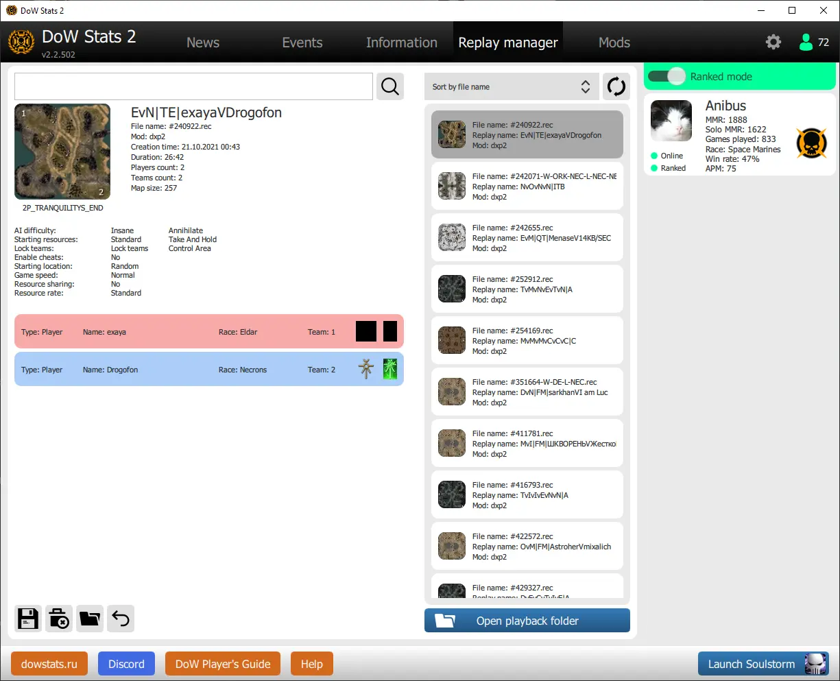
Task: Click map thumbnail of replay #351664
Action: point(452,392)
